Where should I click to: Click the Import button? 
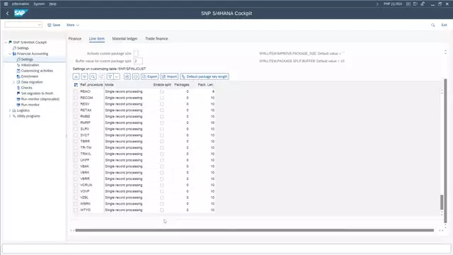[169, 76]
